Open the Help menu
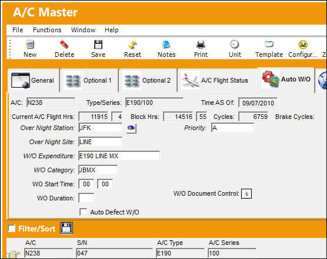 [x=112, y=30]
